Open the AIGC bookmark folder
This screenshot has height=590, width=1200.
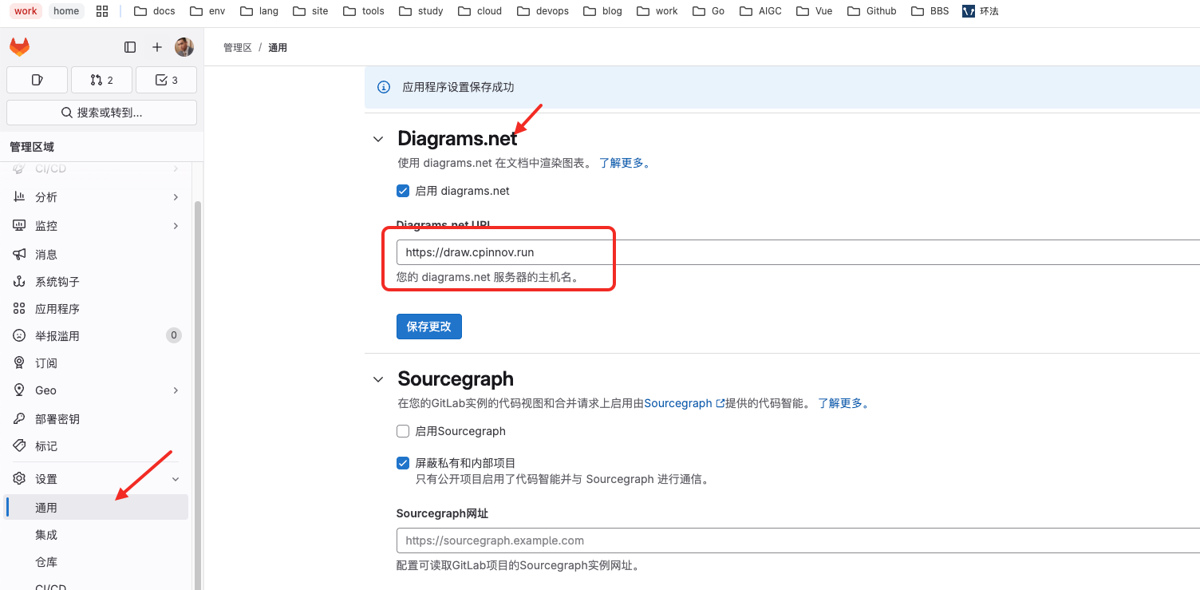click(760, 11)
